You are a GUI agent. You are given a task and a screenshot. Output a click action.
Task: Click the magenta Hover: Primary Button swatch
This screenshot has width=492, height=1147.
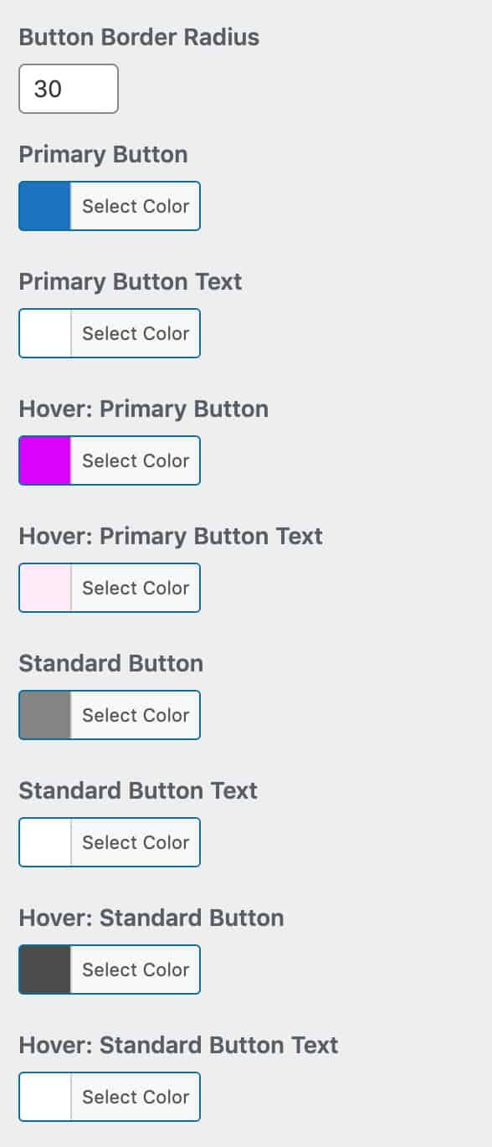44,460
